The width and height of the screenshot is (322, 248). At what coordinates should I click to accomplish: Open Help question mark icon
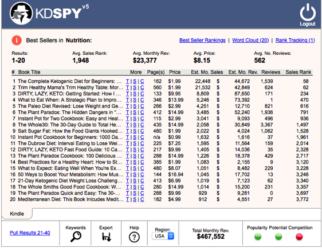pos(134,237)
